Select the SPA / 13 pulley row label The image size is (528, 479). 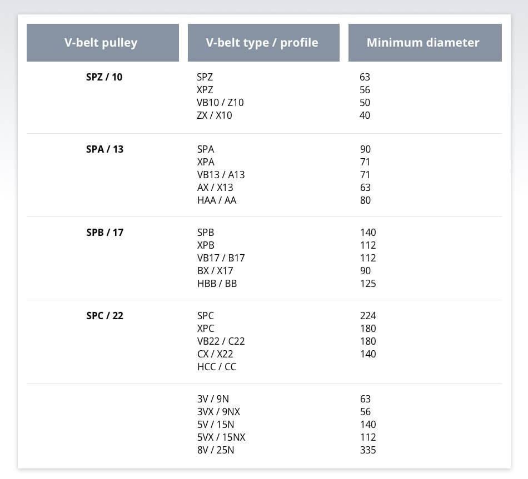104,149
